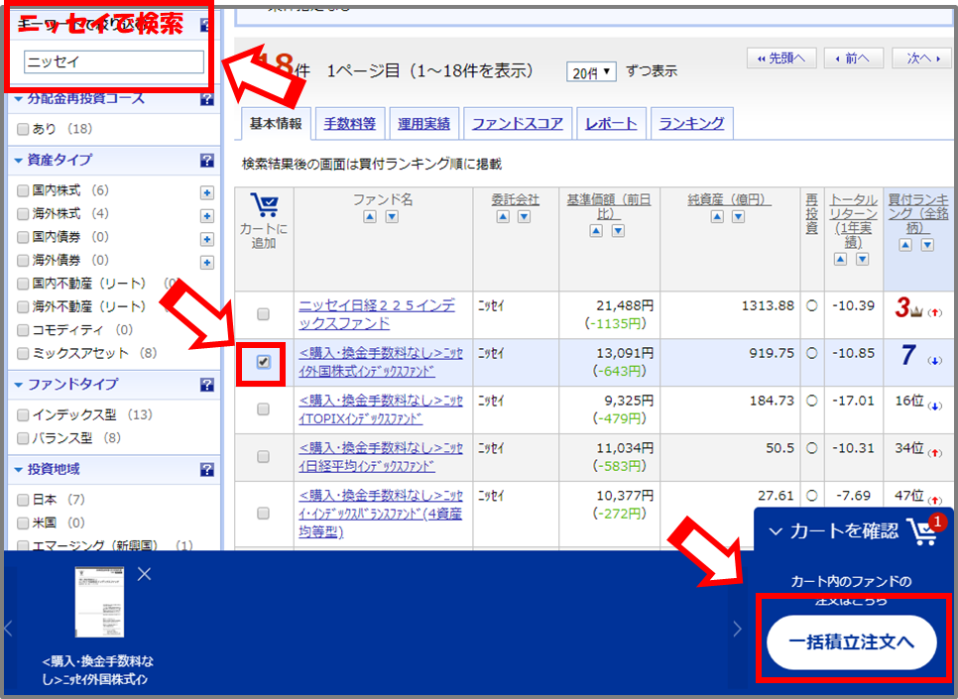
Task: Open help icon for ファンドタイプ section
Action: [x=207, y=385]
